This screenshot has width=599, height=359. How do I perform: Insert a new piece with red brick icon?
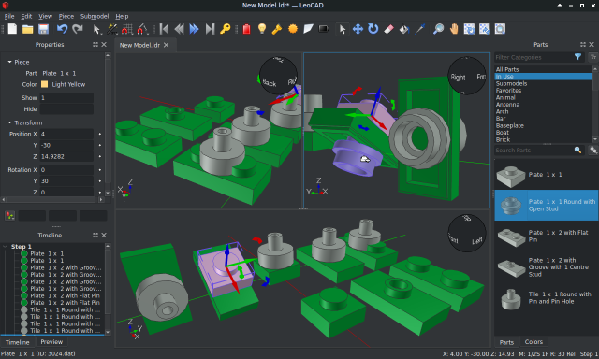point(247,29)
